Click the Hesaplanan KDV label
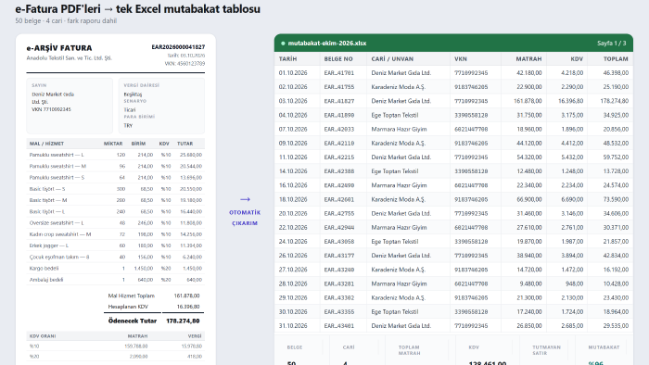 click(128, 307)
